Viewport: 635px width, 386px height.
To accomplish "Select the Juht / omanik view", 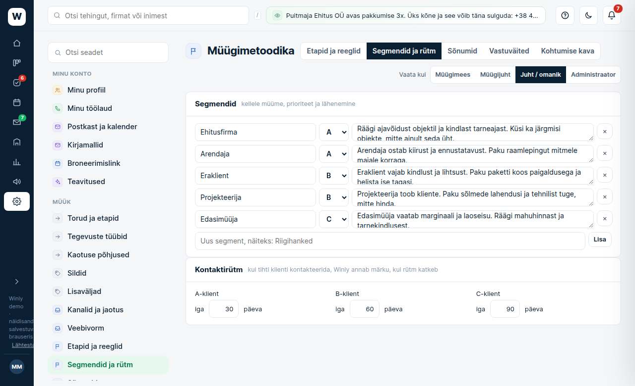I will click(541, 75).
